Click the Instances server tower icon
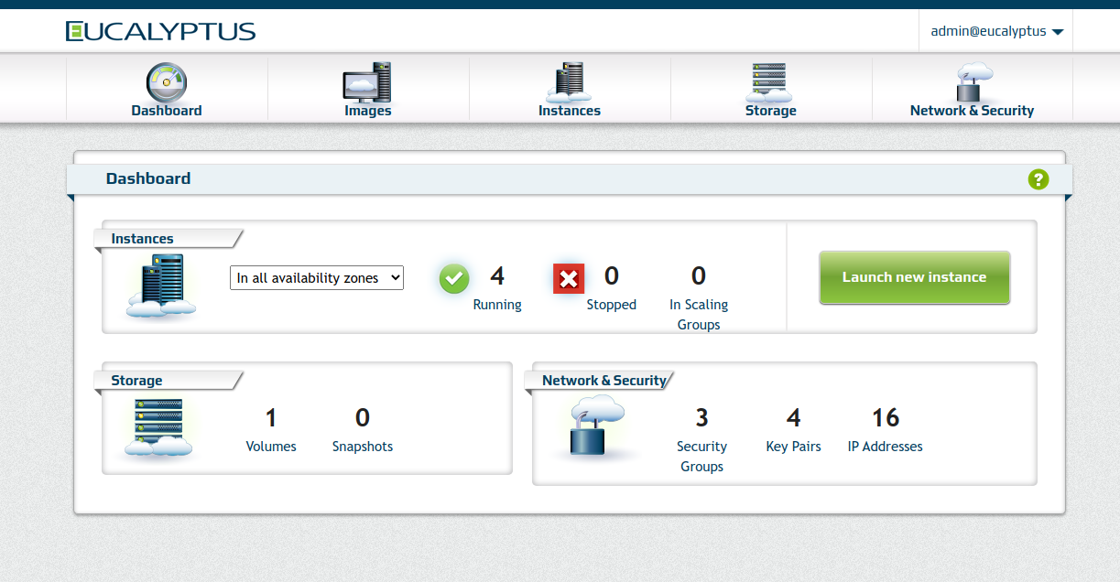 tap(569, 82)
